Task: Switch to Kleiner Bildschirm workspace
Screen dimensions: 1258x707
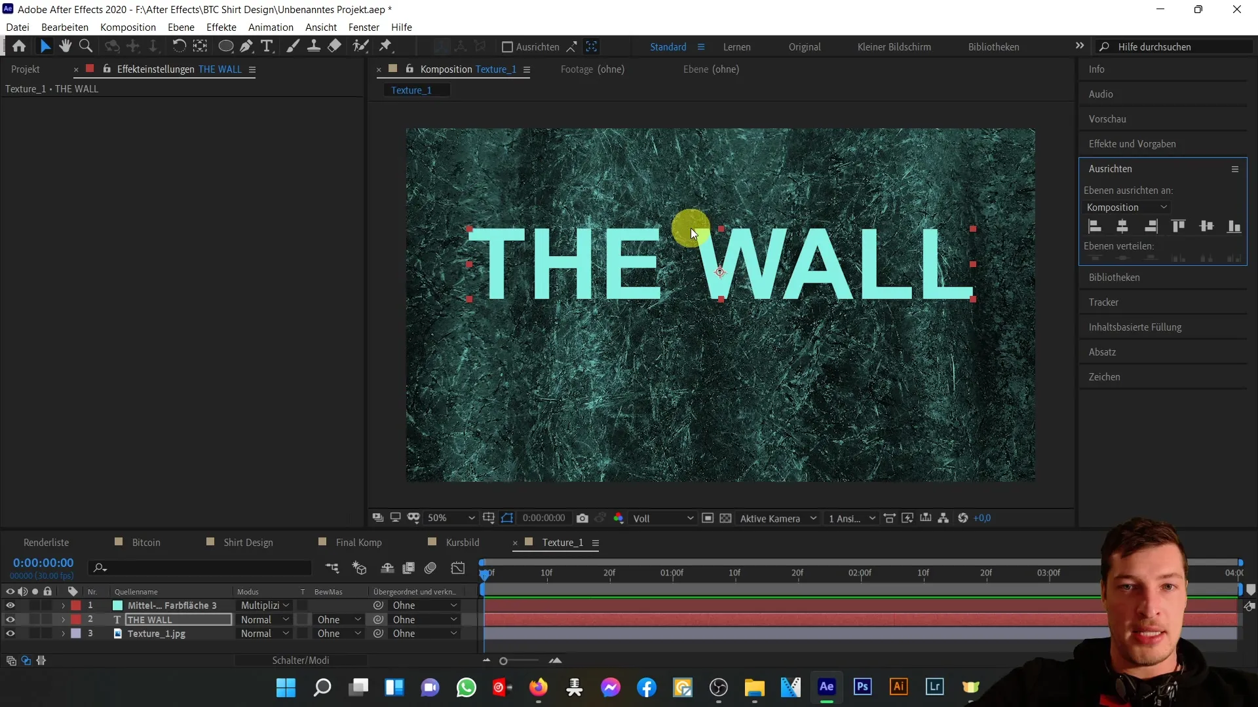Action: click(894, 47)
